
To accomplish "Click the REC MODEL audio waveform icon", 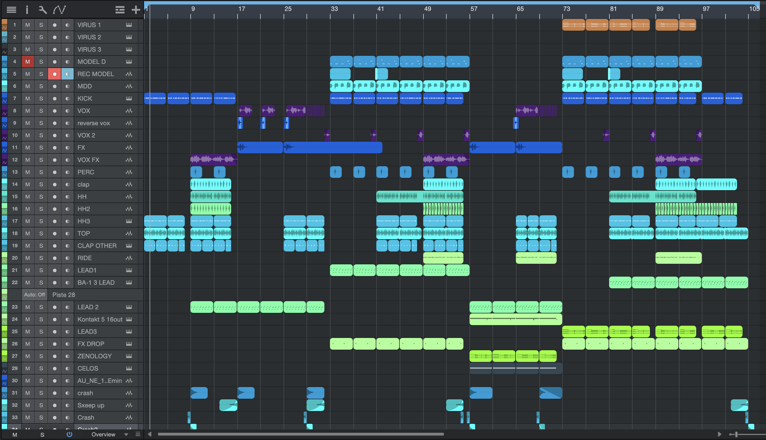I will coord(129,74).
